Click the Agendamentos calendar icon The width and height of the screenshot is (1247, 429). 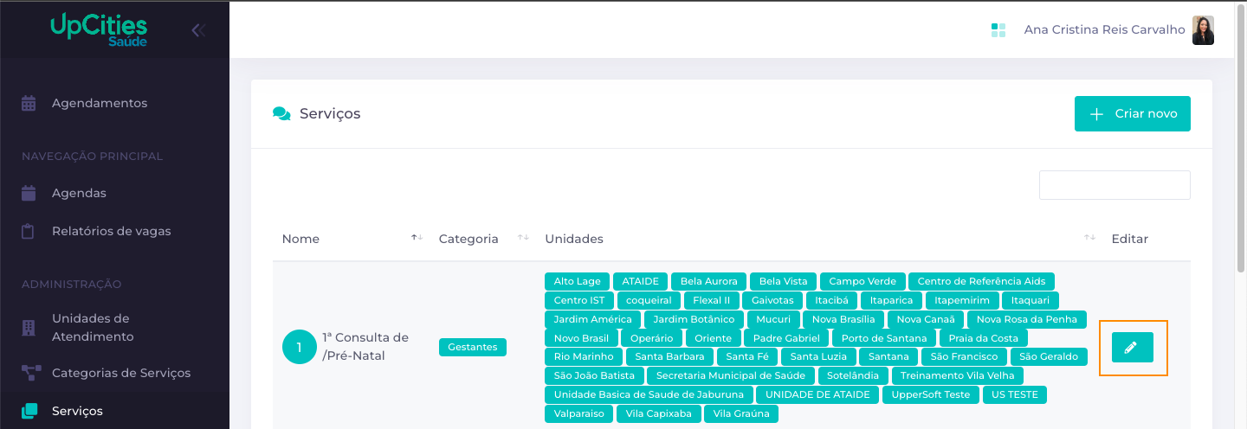[29, 103]
